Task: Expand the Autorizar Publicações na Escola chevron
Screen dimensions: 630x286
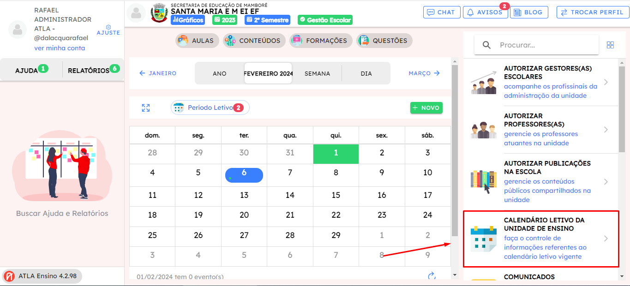Action: 606,182
